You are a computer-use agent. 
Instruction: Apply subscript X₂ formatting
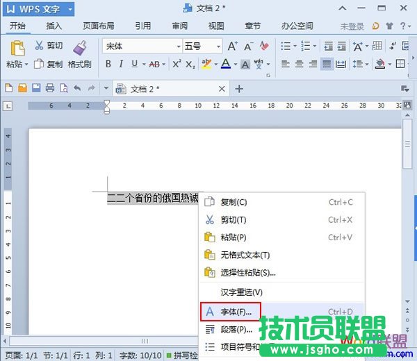[190, 65]
